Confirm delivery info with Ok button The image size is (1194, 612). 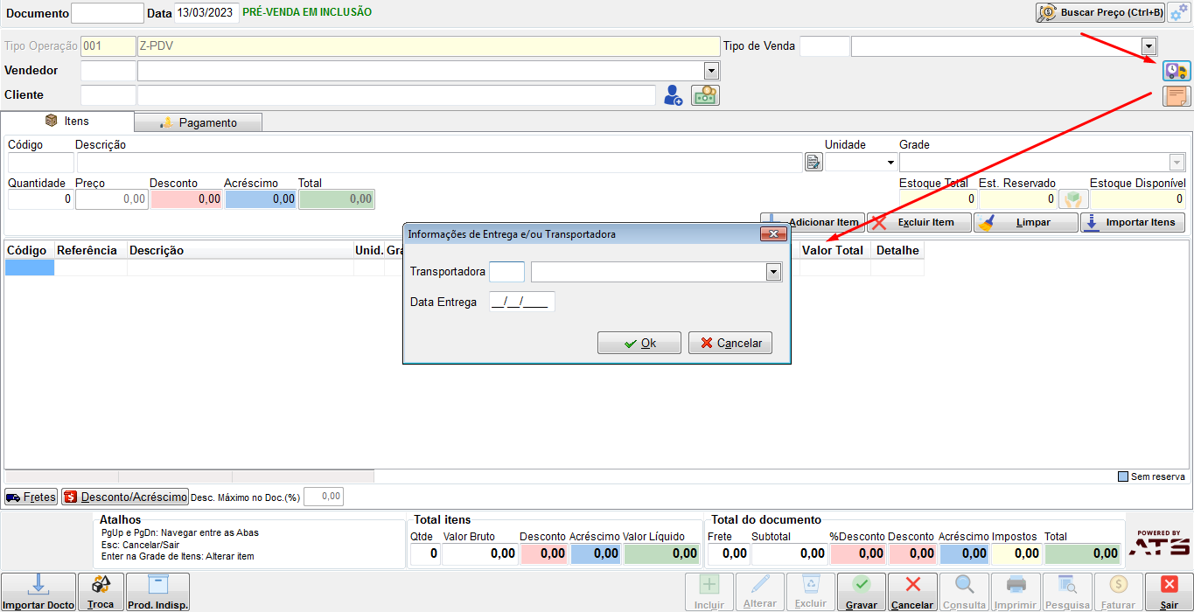click(x=639, y=343)
